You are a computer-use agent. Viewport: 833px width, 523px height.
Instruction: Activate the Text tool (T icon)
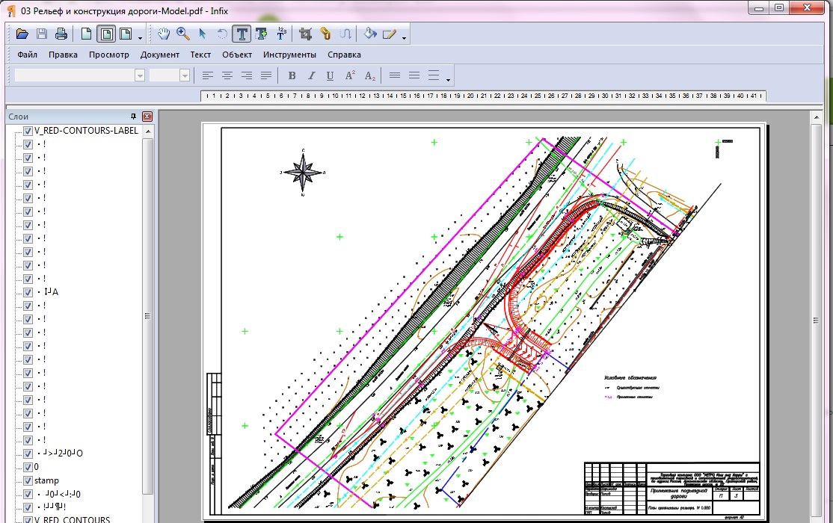(x=242, y=34)
